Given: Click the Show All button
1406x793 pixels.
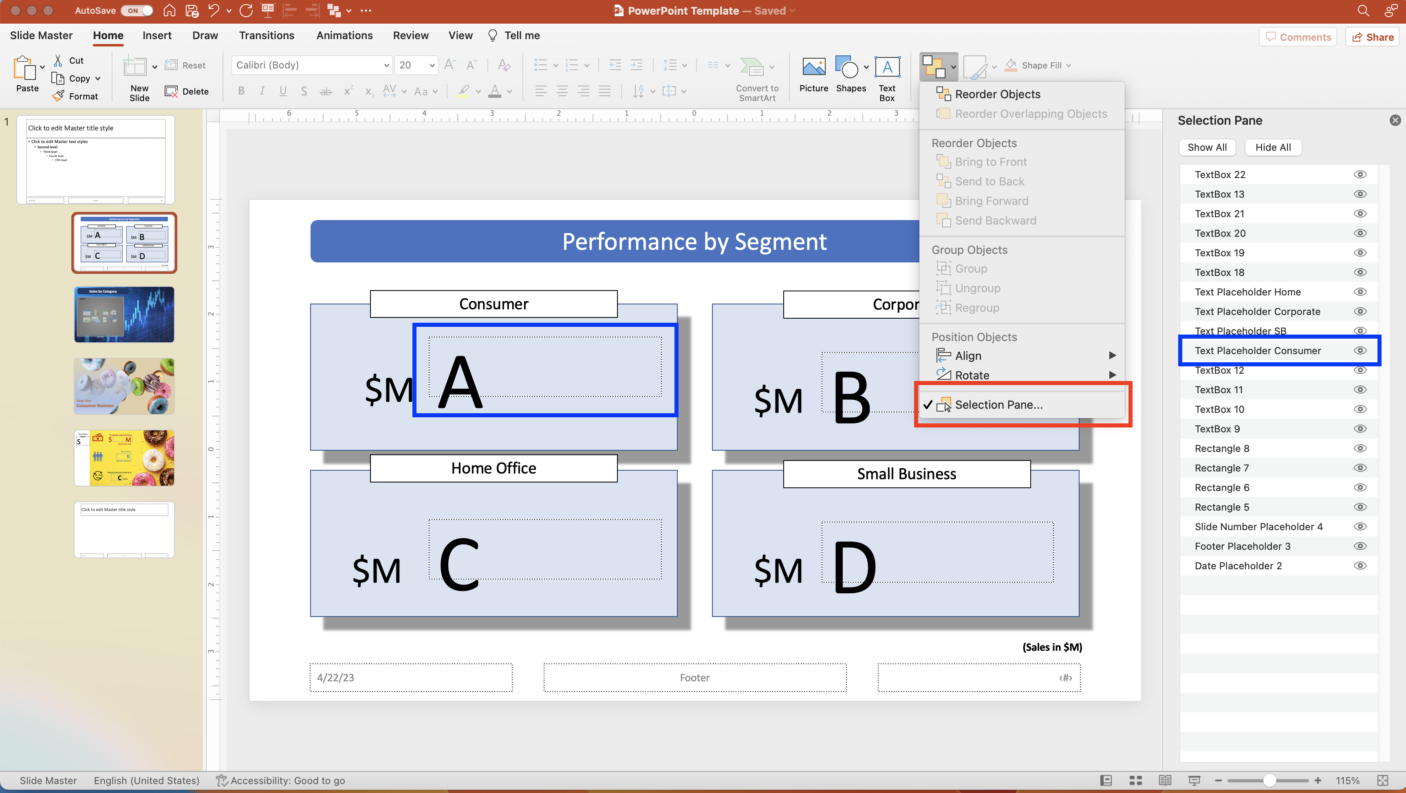Looking at the screenshot, I should 1207,147.
